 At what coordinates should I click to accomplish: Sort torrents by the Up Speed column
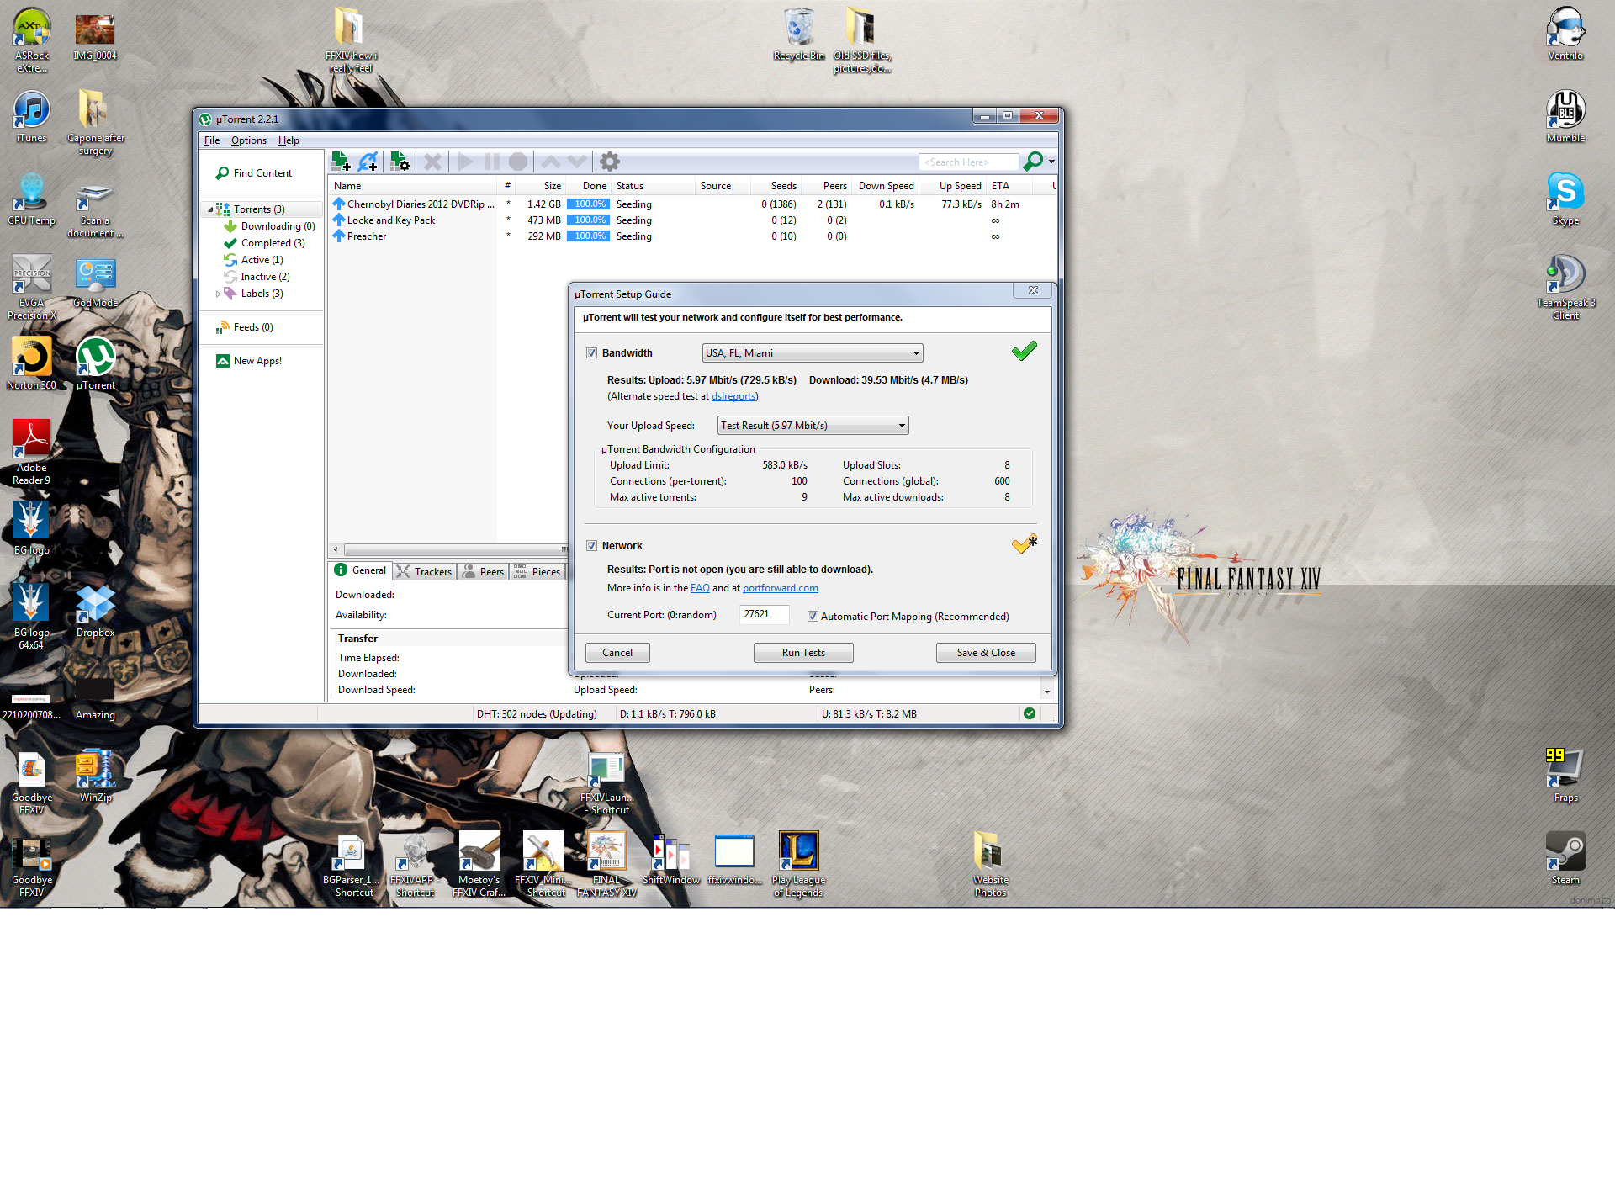952,186
